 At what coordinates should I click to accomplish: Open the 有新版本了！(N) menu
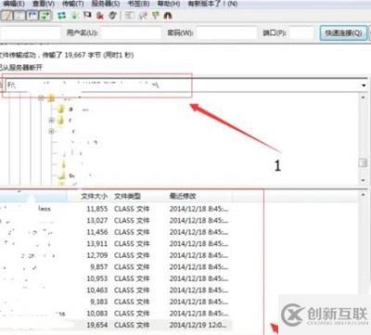212,4
